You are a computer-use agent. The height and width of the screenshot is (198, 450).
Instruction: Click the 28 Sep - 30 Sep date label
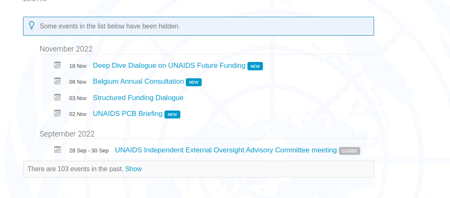click(89, 150)
